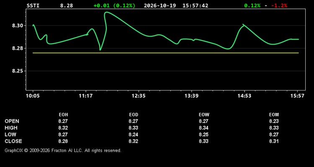Viewport: 314px width, 167px height.
Task: Click the green +0.01 (0.12%) change value
Action: click(x=114, y=5)
